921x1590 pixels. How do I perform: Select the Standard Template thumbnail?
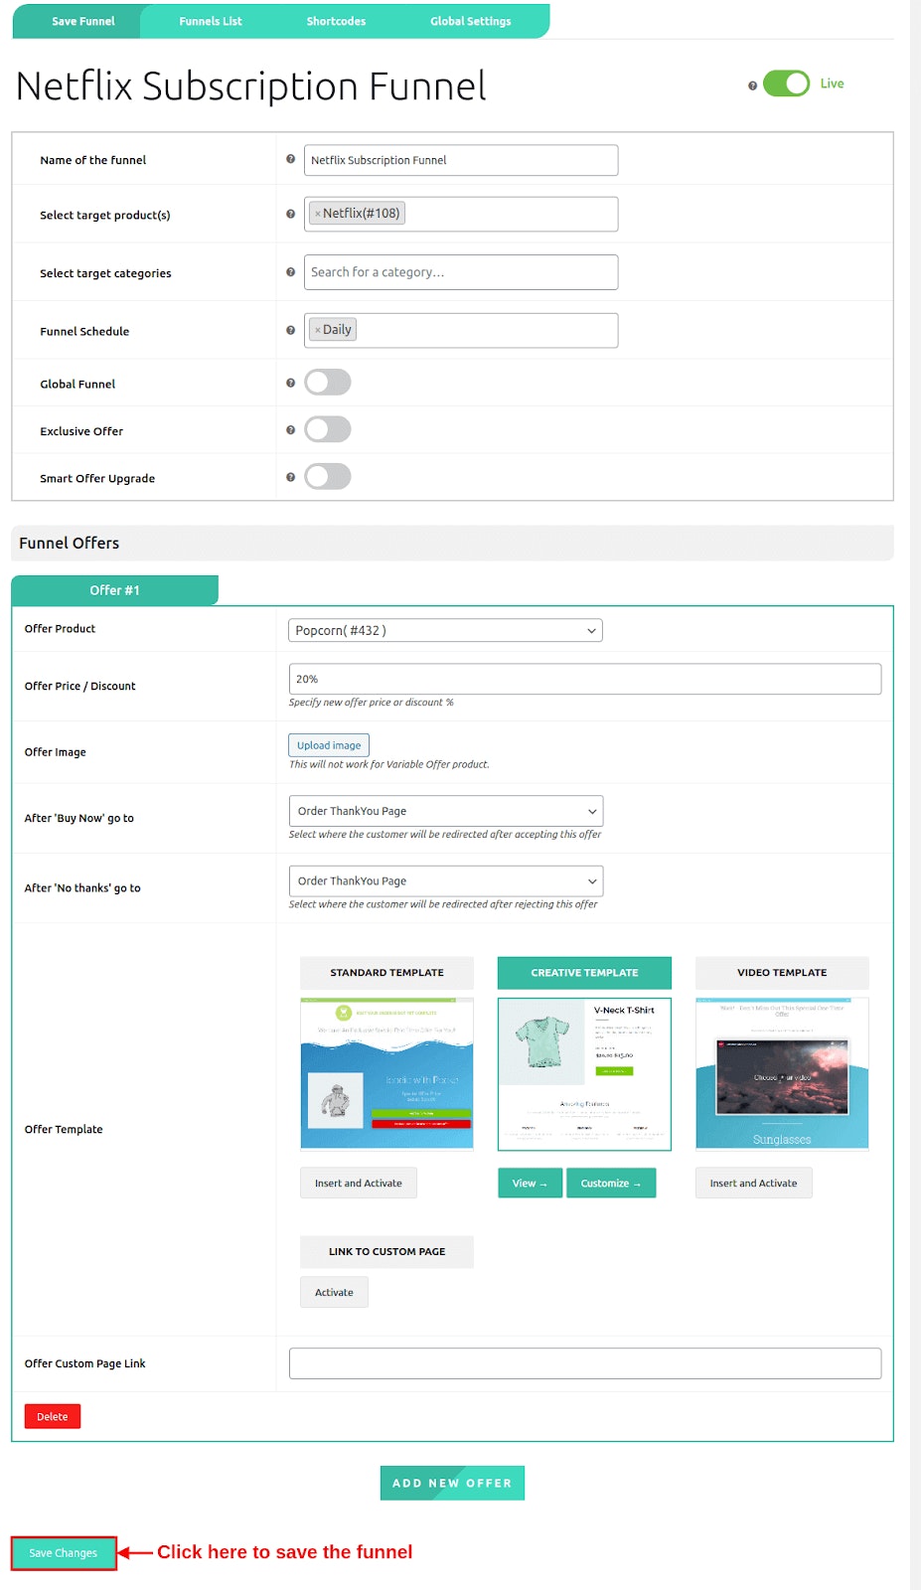coord(387,1073)
